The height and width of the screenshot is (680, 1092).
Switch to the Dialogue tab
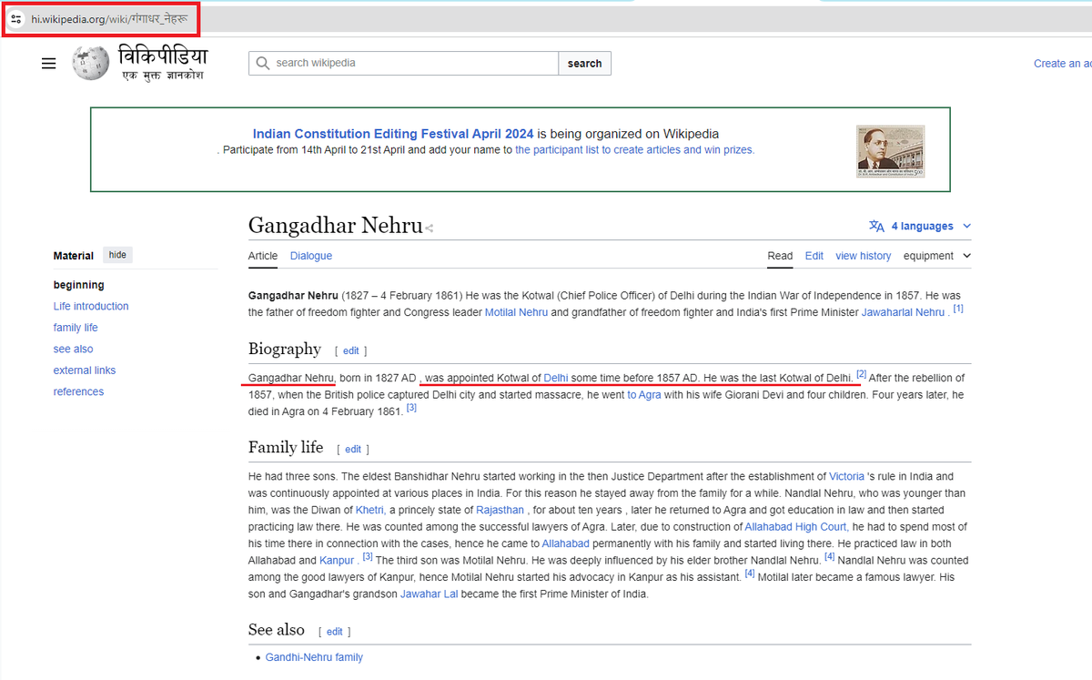pyautogui.click(x=310, y=256)
